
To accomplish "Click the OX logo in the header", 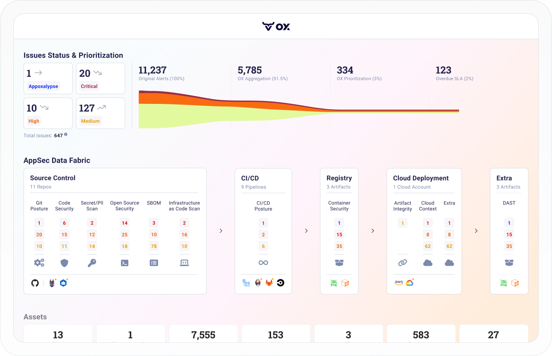I will [276, 26].
